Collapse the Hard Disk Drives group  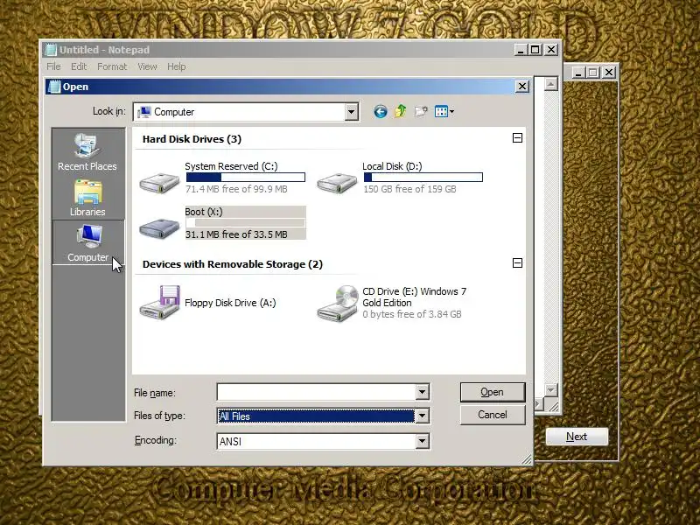click(517, 138)
